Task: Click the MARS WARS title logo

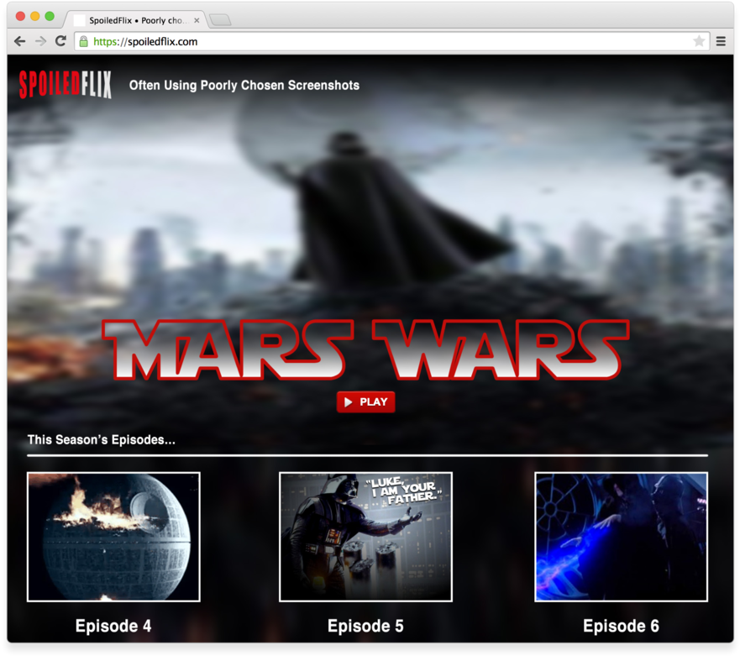Action: click(365, 349)
